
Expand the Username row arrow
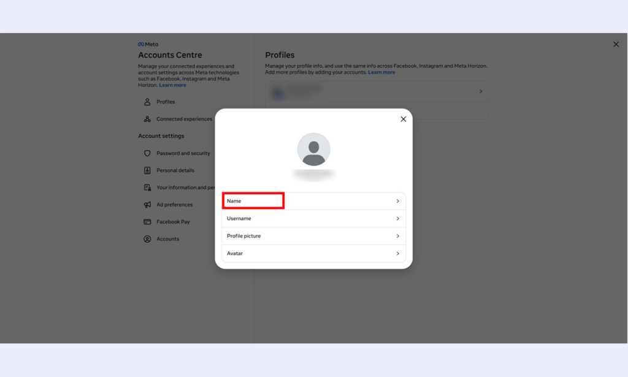point(397,218)
